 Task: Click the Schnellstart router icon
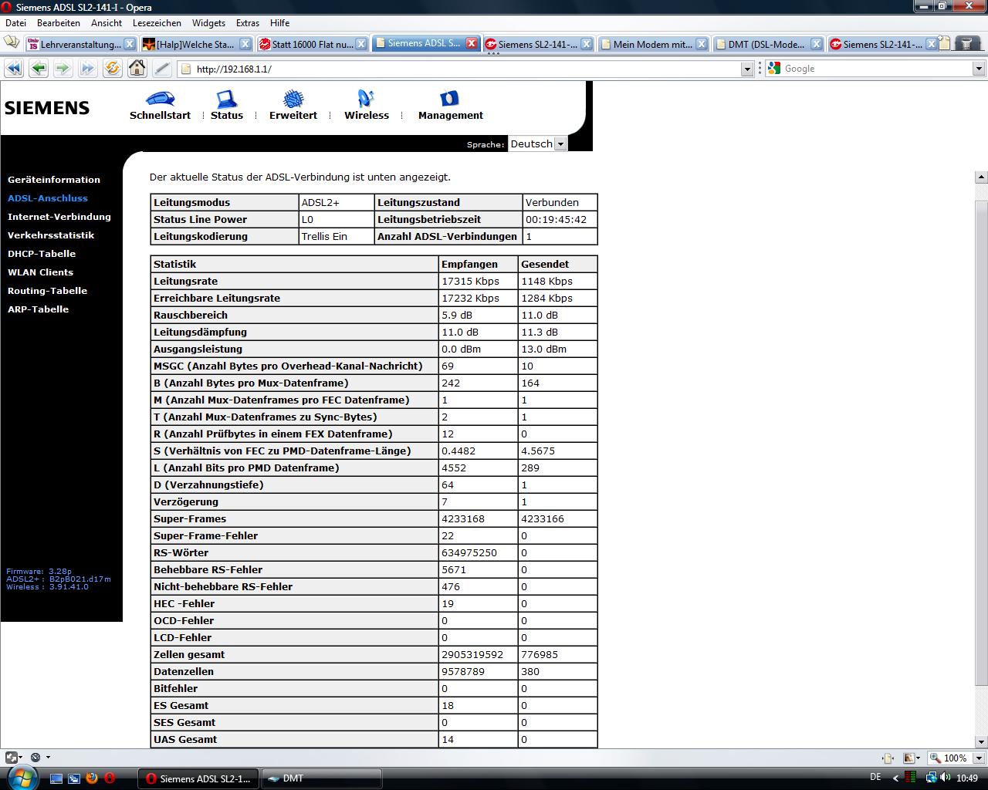tap(160, 99)
